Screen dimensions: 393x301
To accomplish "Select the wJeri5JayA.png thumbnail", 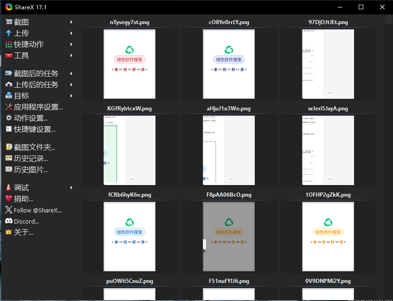I will tap(328, 150).
